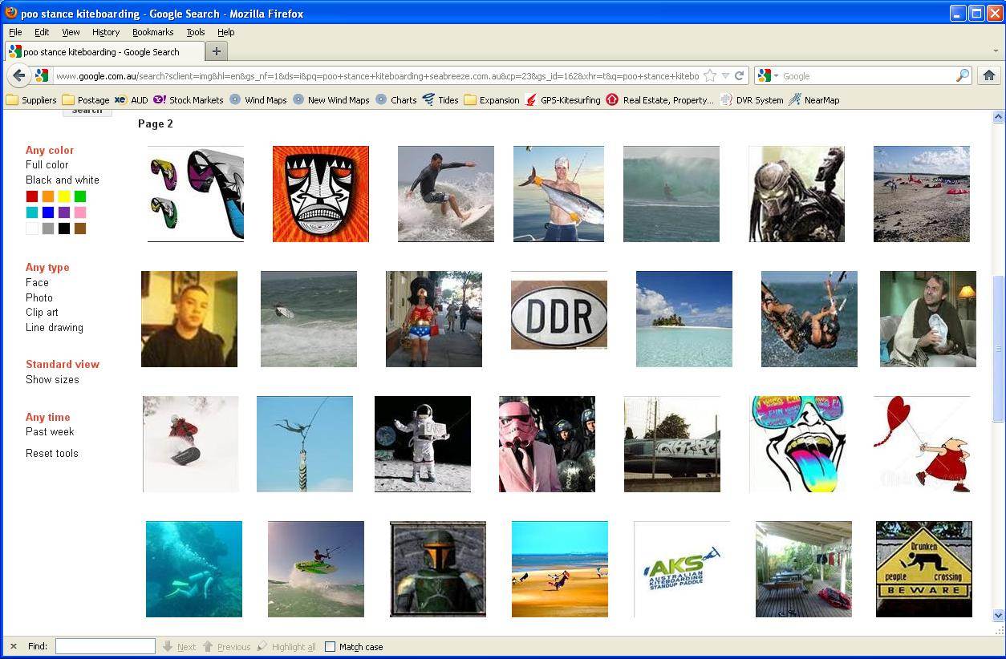Open the Tools menu
This screenshot has height=659, width=1006.
[195, 32]
